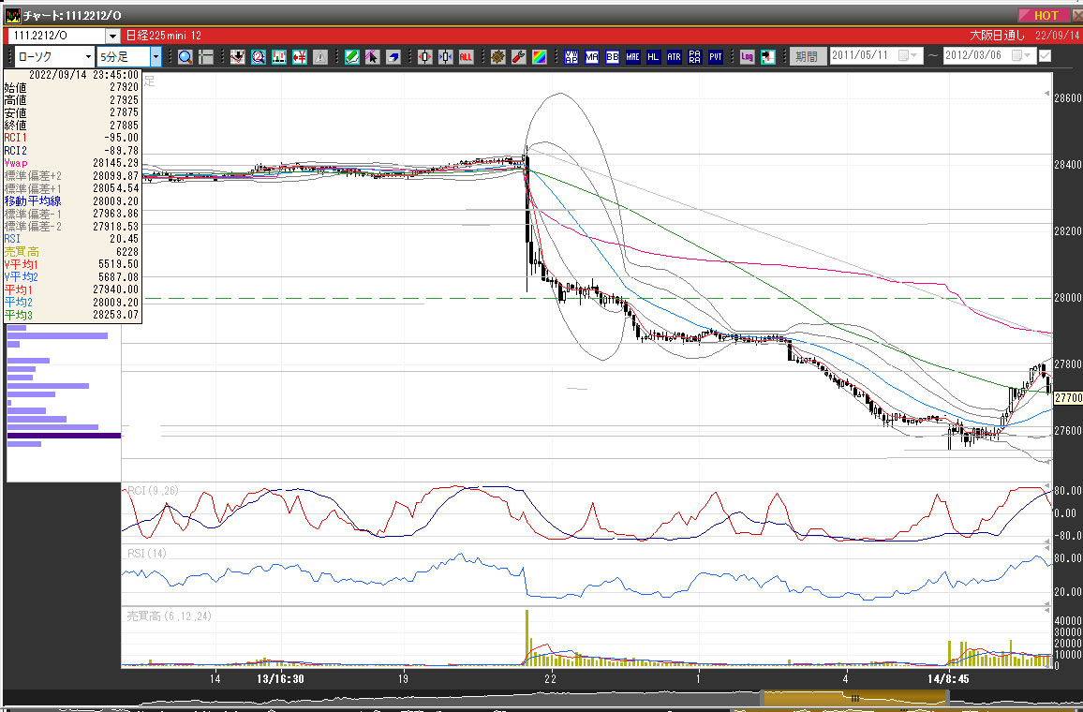Toggle the MAE envelope indicator
The width and height of the screenshot is (1083, 712).
pyautogui.click(x=632, y=56)
